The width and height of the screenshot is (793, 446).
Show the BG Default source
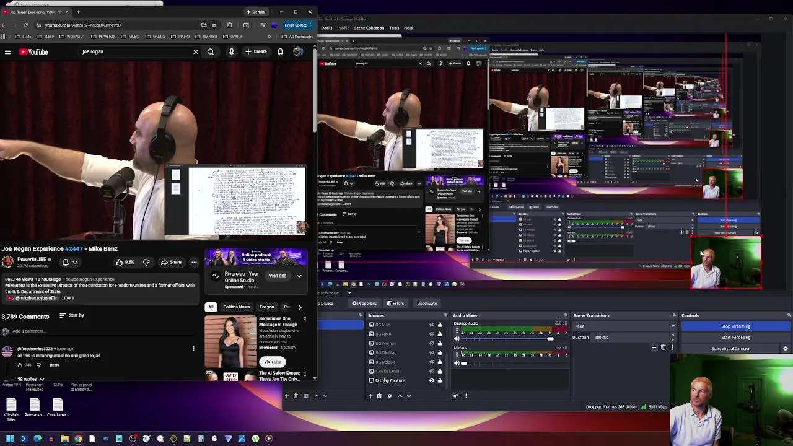coord(432,362)
